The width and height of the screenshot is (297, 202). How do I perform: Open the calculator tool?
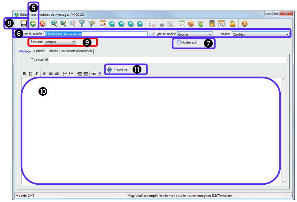tap(212, 24)
